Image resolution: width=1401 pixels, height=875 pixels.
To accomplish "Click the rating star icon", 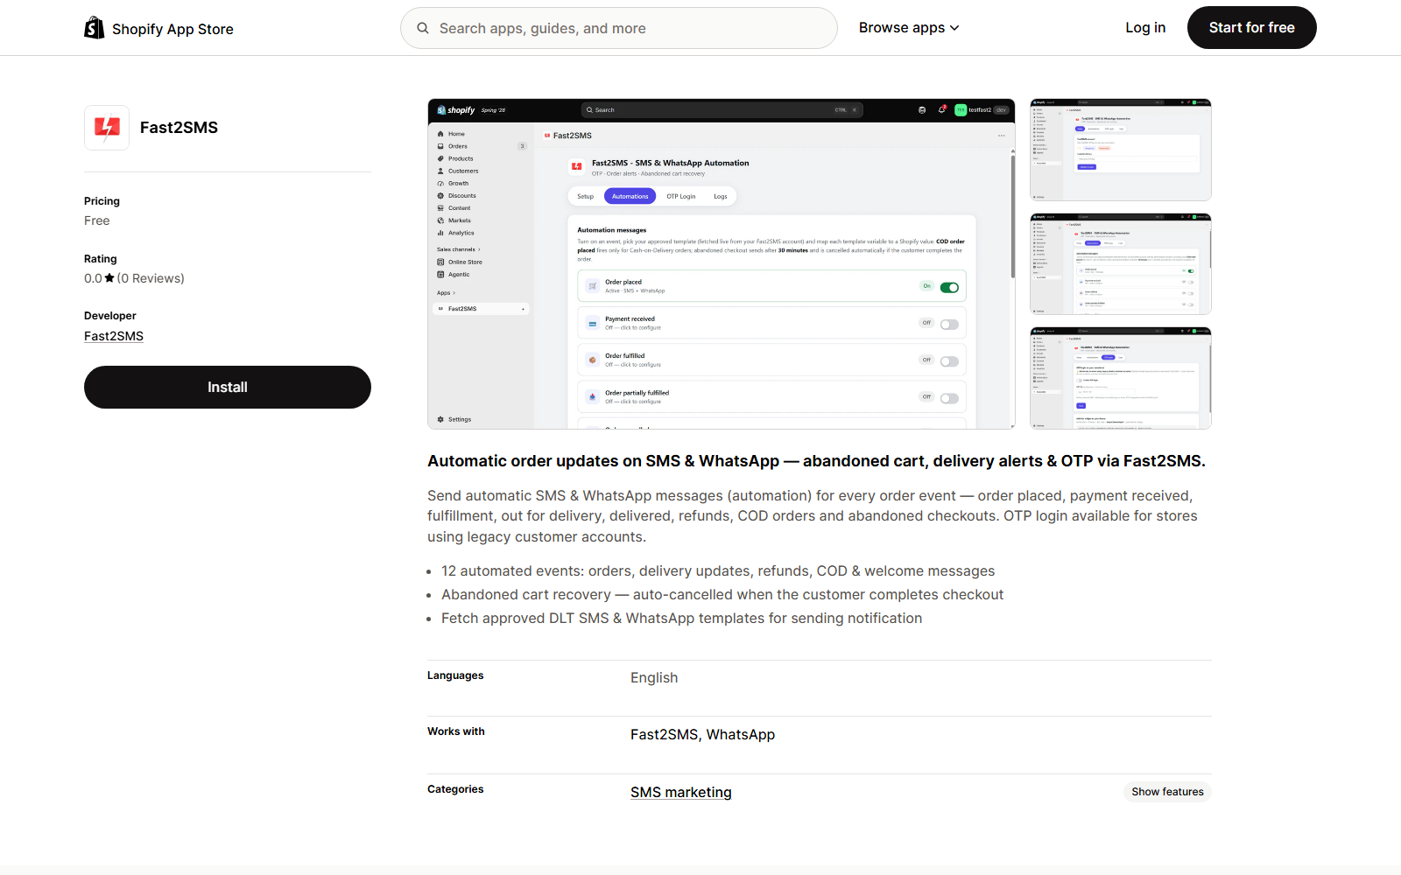I will click(109, 278).
